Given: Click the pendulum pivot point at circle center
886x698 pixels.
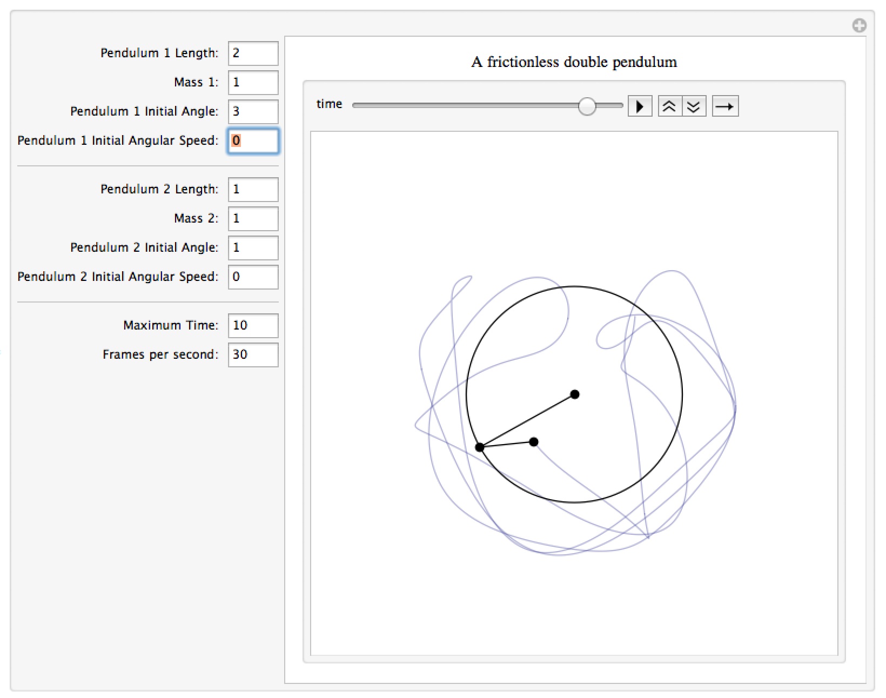Looking at the screenshot, I should click(x=575, y=394).
